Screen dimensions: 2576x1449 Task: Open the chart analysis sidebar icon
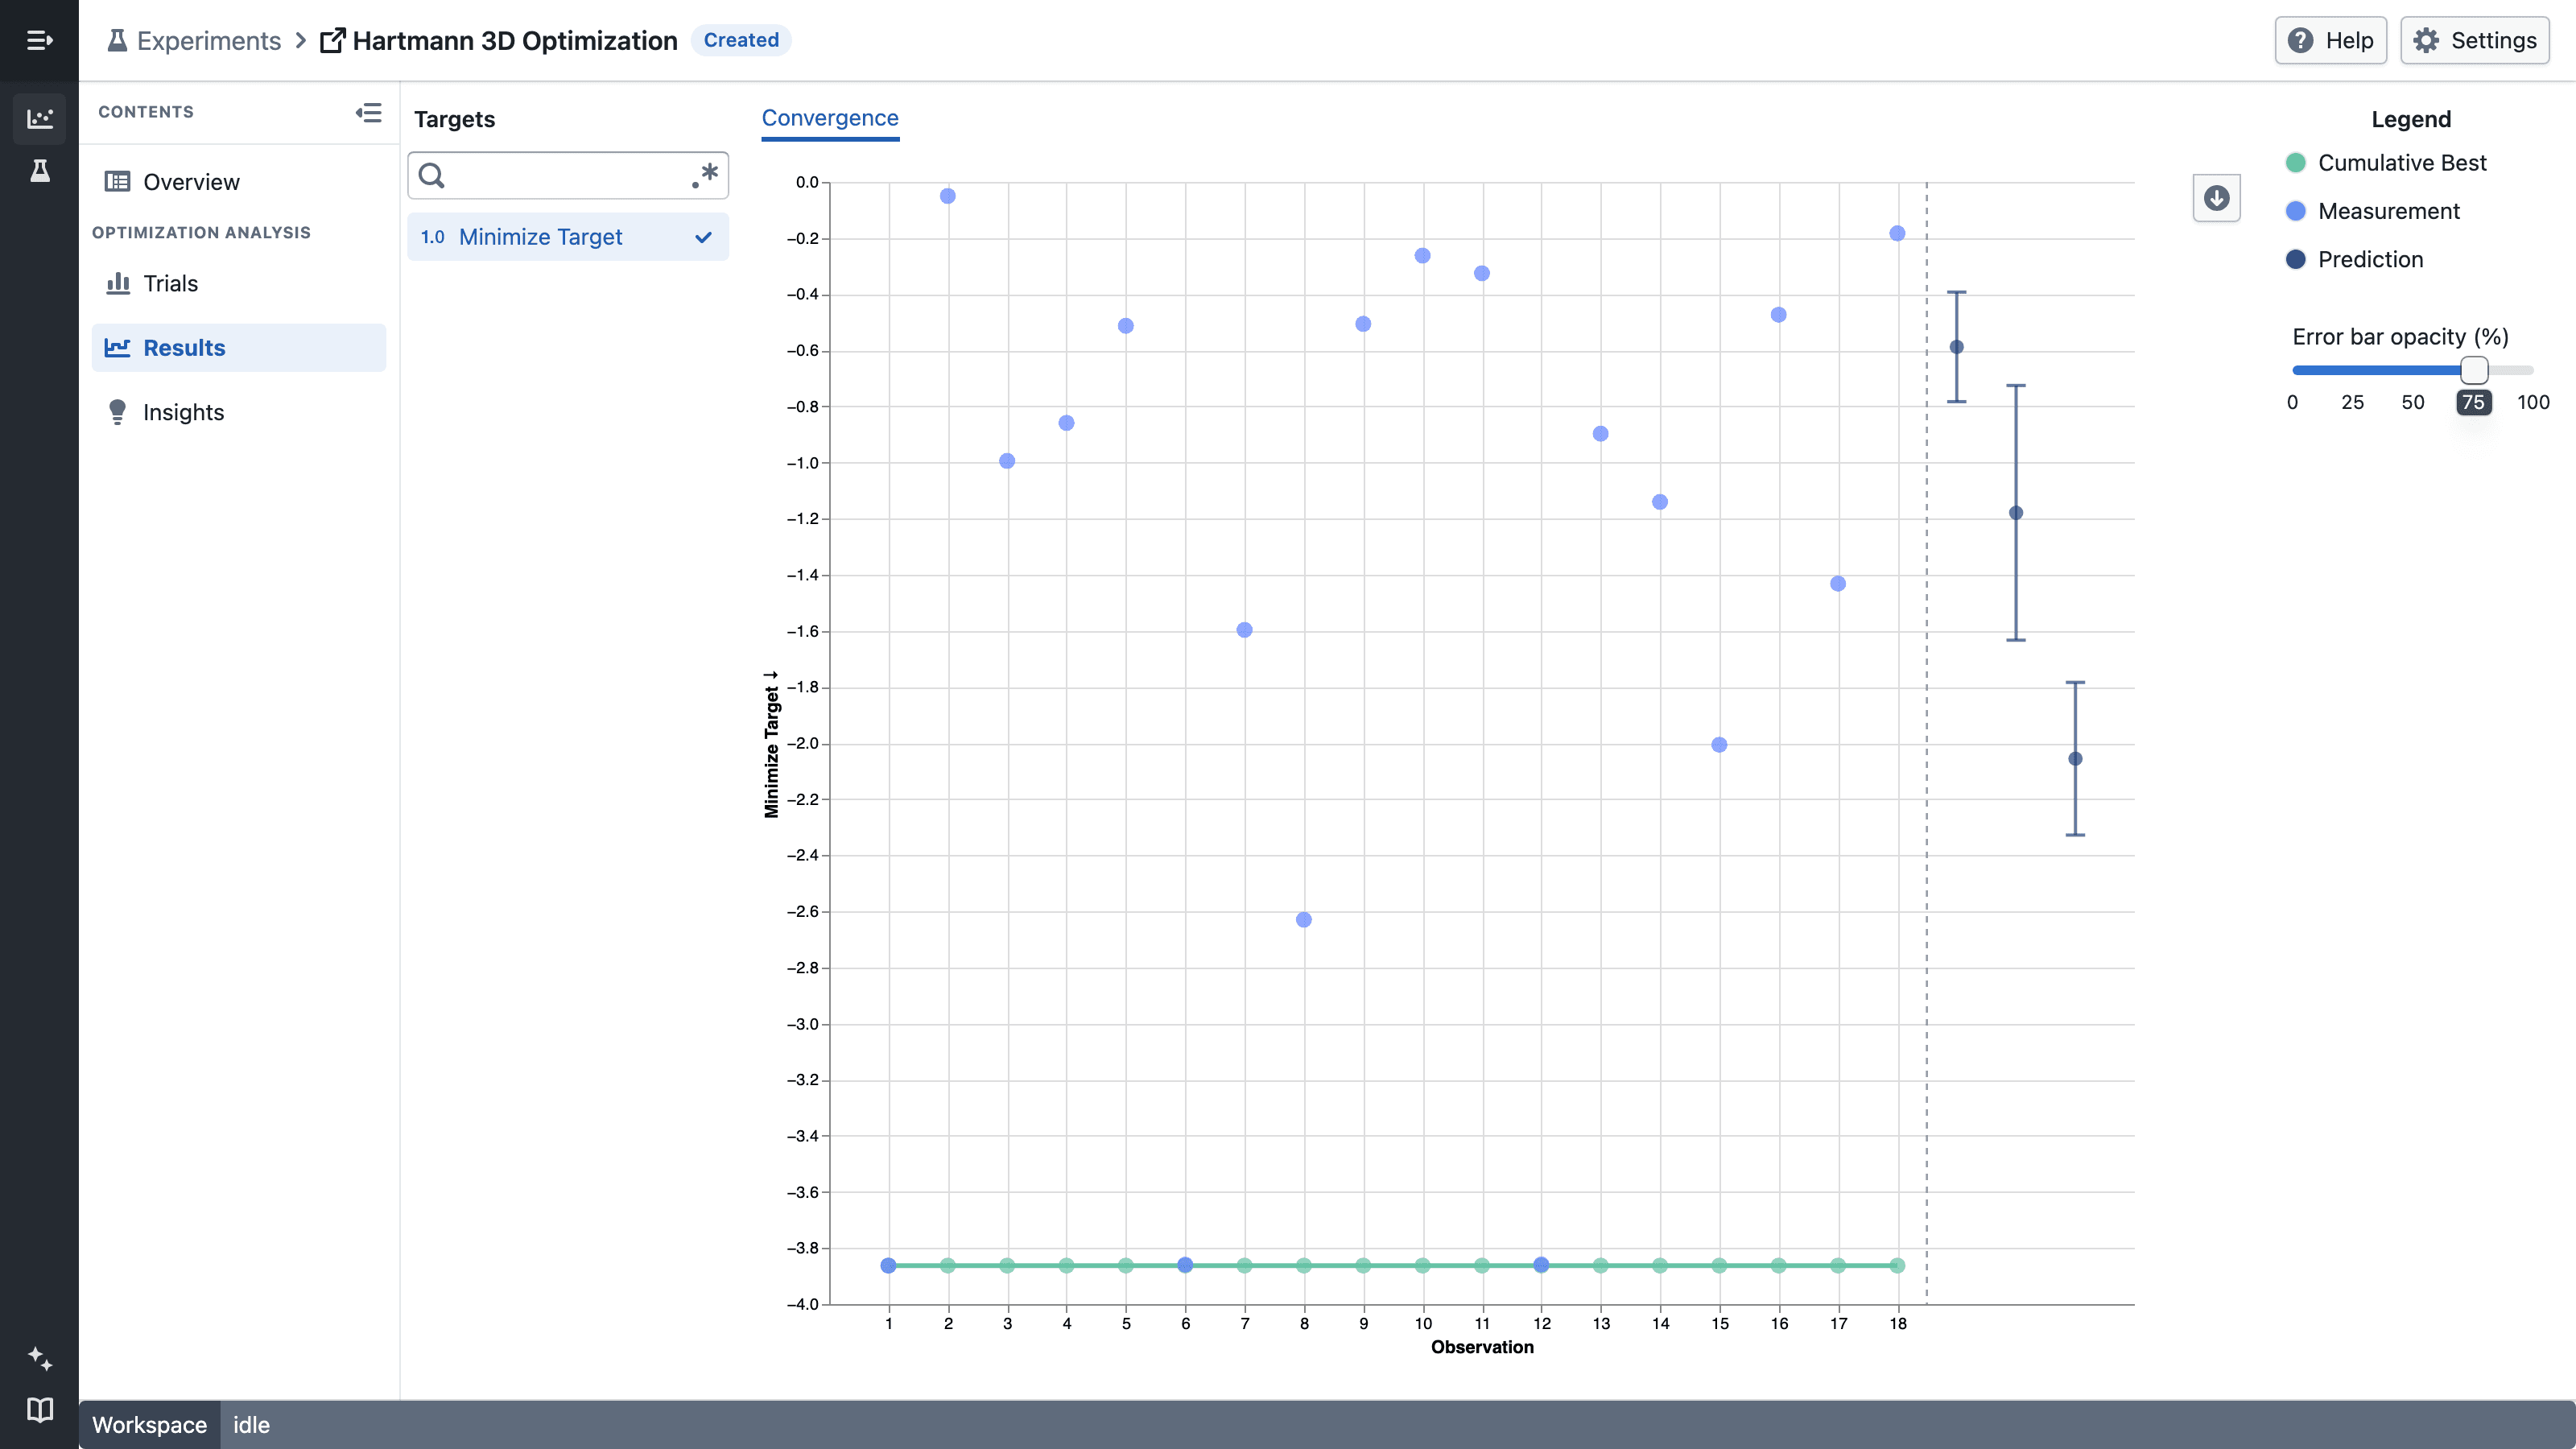(x=39, y=118)
